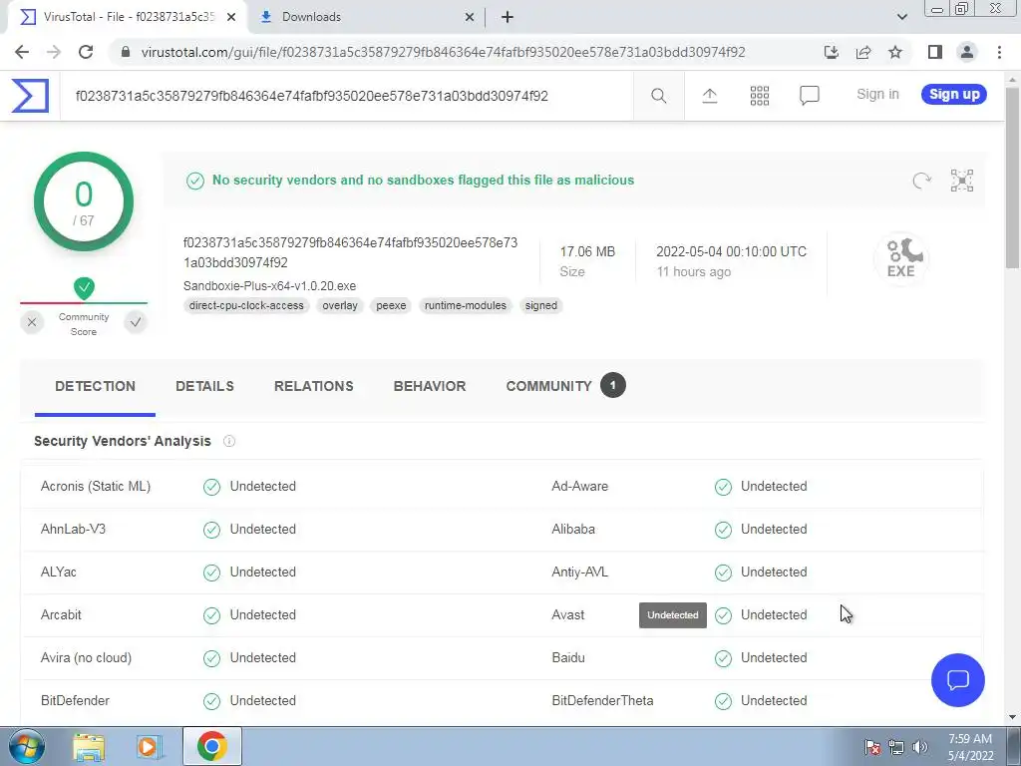1021x766 pixels.
Task: Toggle the browser side panel icon
Action: click(935, 52)
